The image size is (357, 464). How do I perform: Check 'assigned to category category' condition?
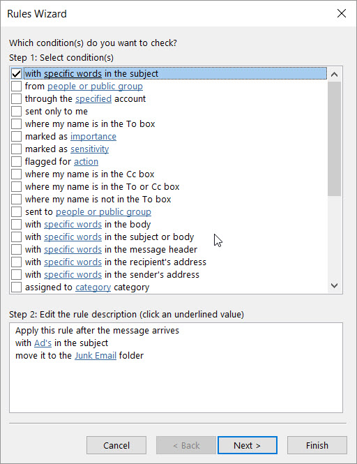[x=16, y=287]
